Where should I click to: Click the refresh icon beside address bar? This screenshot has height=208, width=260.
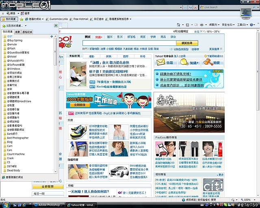pos(191,7)
